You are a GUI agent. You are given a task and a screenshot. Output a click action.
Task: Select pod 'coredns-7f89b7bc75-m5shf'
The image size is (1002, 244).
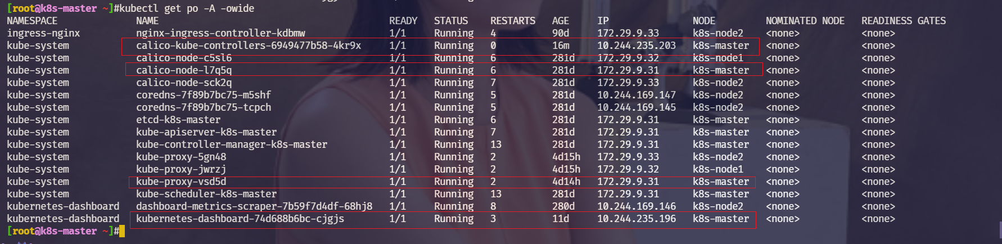tap(204, 95)
